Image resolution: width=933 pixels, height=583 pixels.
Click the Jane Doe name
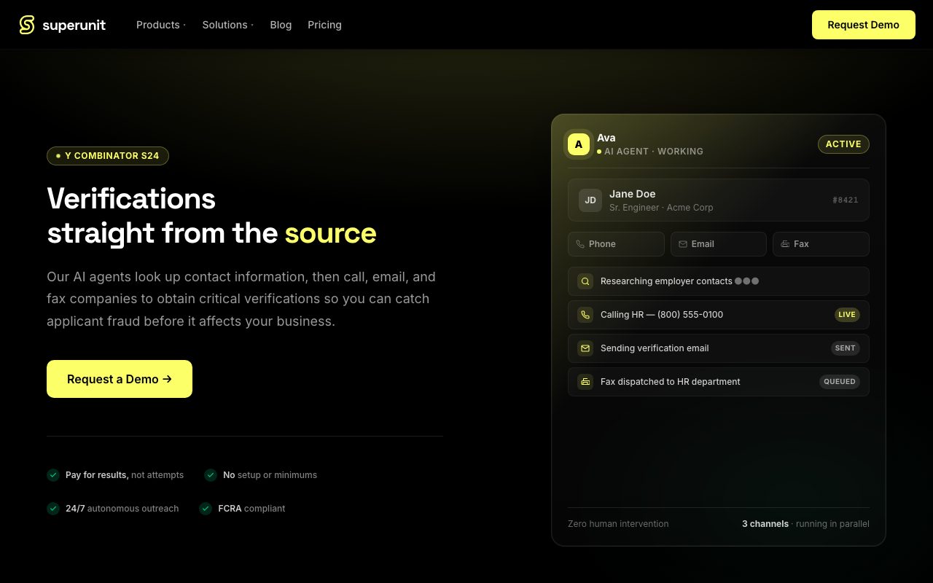click(632, 194)
